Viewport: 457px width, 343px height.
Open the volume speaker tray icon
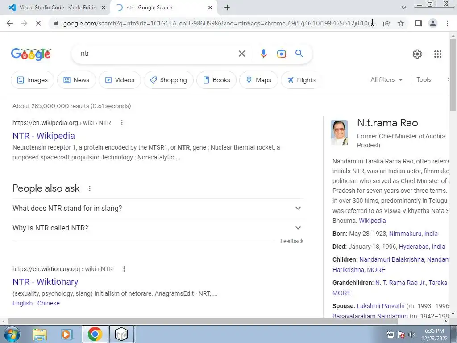point(412,335)
